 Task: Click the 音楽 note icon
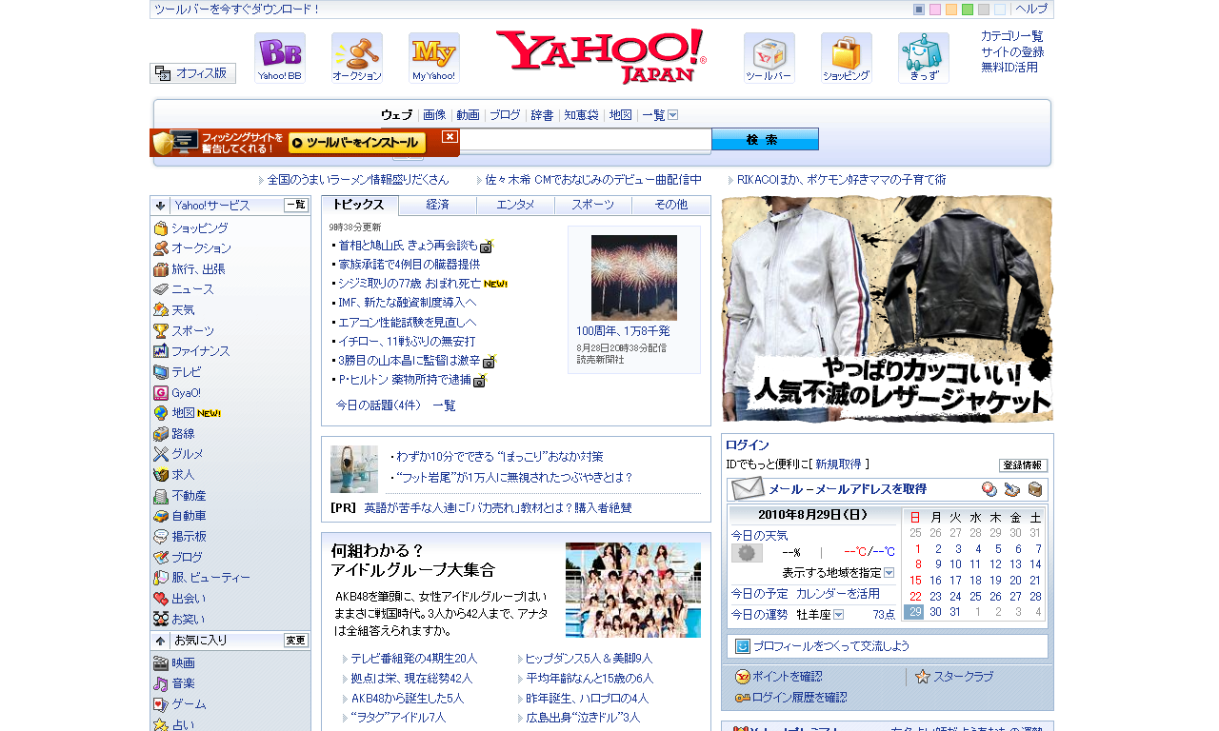[x=161, y=683]
